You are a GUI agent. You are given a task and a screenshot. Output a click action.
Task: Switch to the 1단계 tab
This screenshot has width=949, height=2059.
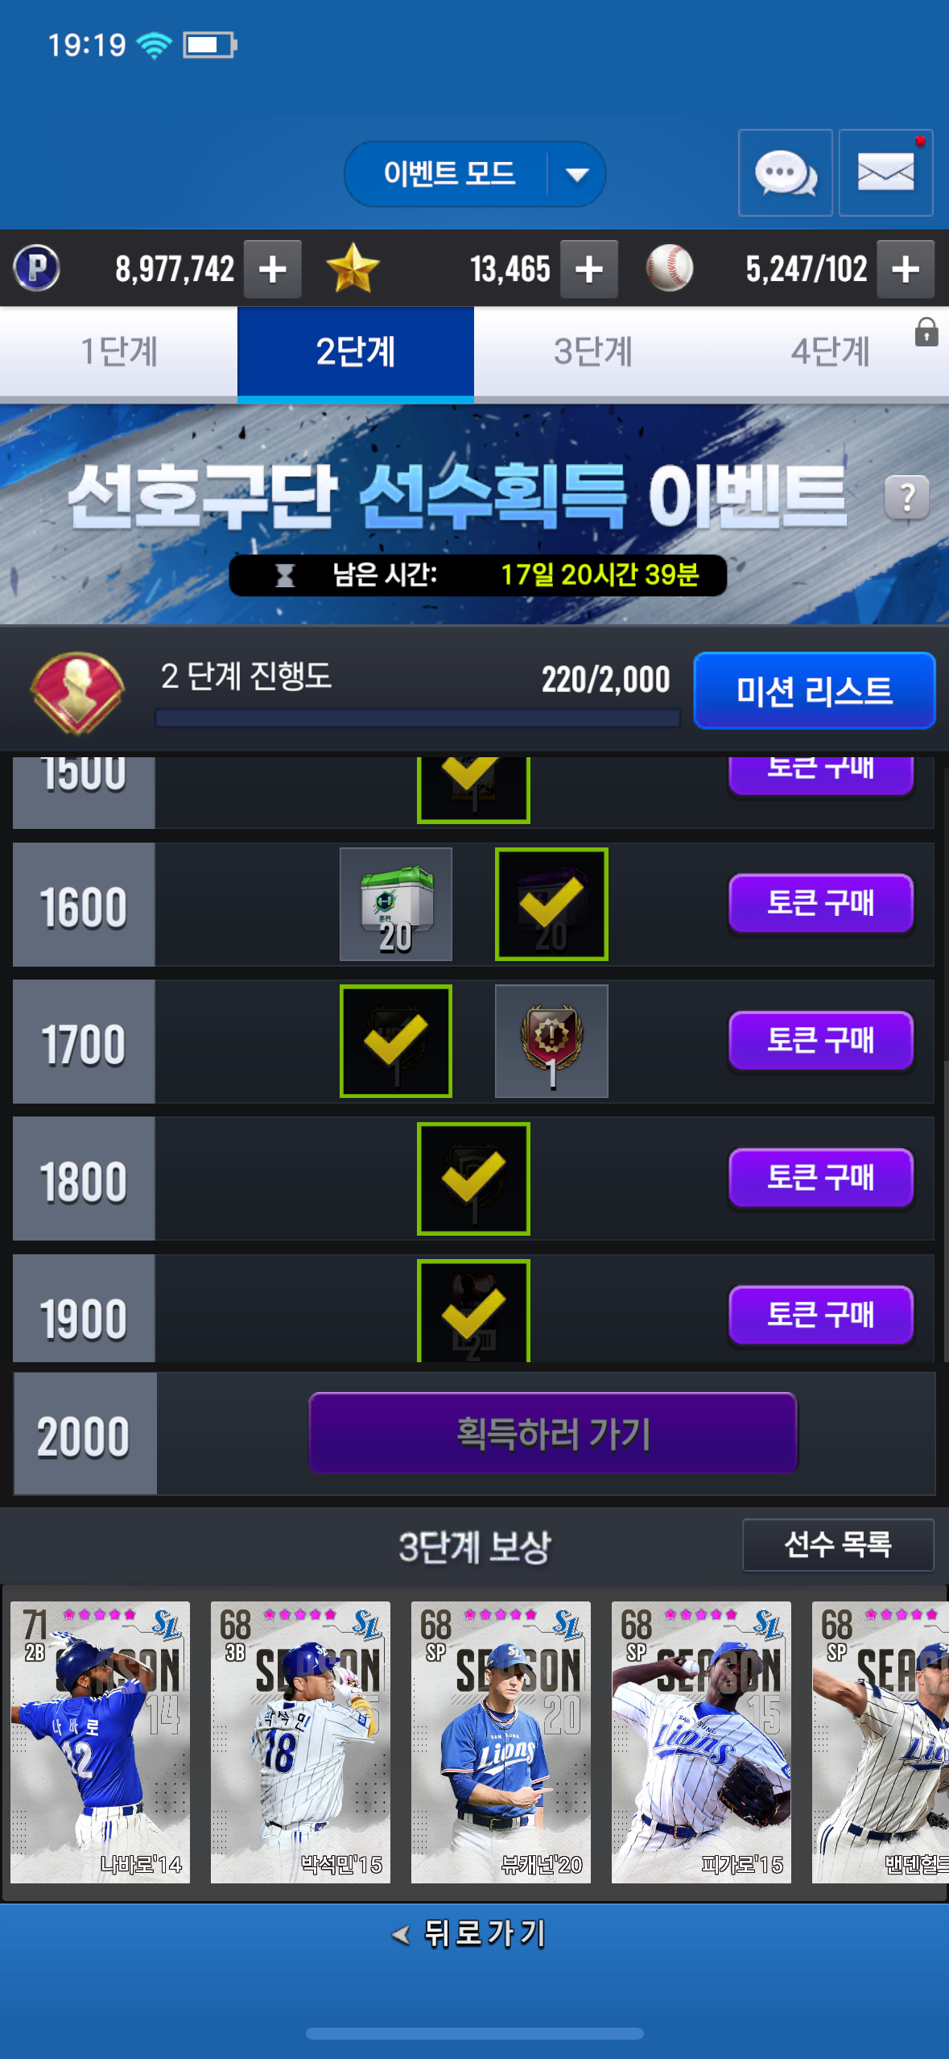[119, 351]
